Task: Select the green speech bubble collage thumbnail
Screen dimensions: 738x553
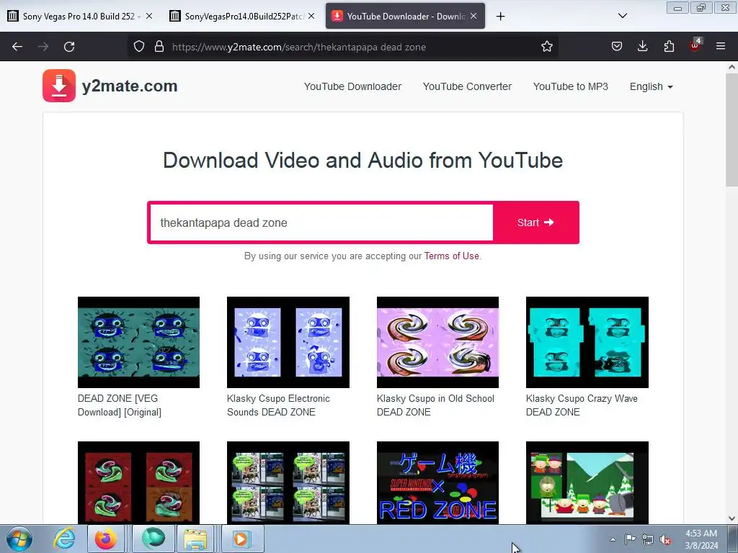Action: tap(288, 482)
